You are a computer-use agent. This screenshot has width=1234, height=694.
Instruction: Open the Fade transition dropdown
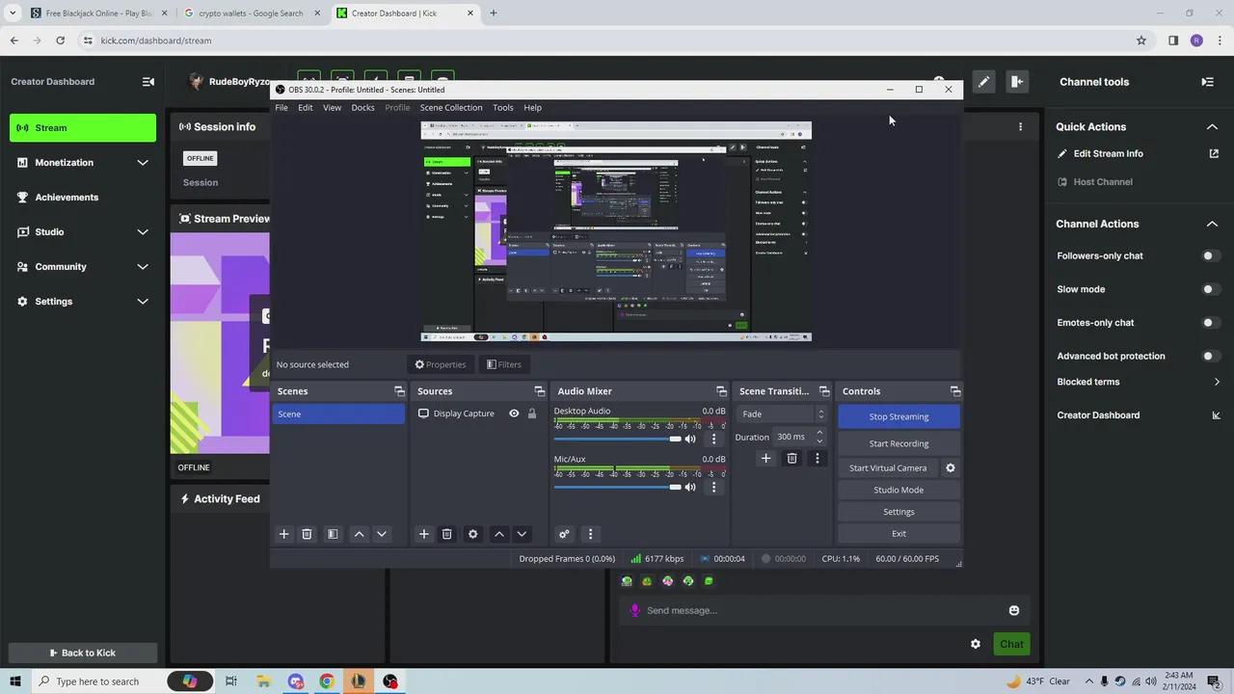783,414
